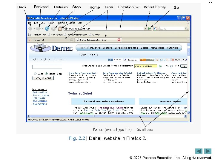
Task: Click Books in Deitel navigation
Action: coord(145,48)
